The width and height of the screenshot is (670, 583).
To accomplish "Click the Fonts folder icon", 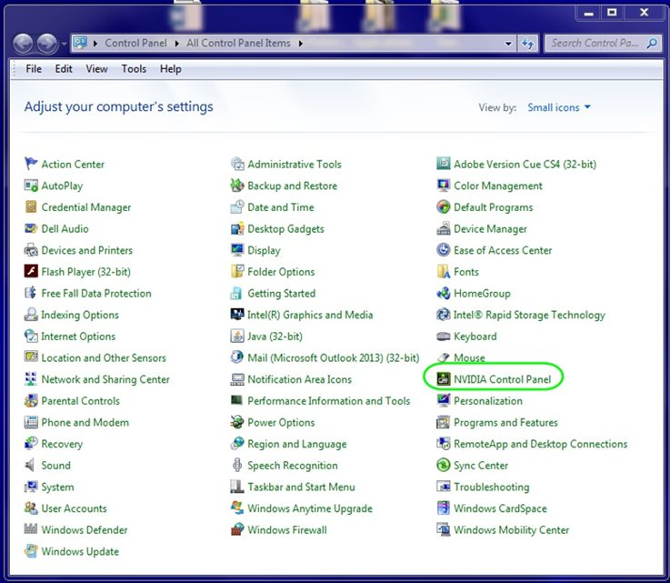I will (x=444, y=271).
